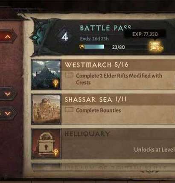This screenshot has height=183, width=175.
Task: Tick the Complete Bounties checkbox
Action: [x=69, y=110]
